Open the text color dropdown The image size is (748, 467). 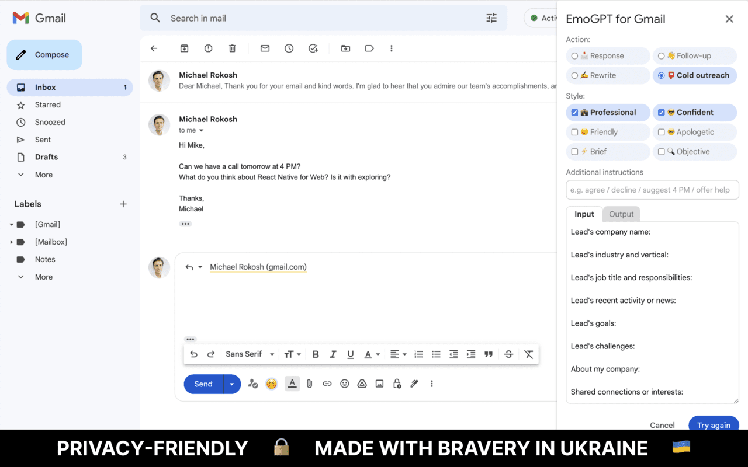pyautogui.click(x=372, y=354)
